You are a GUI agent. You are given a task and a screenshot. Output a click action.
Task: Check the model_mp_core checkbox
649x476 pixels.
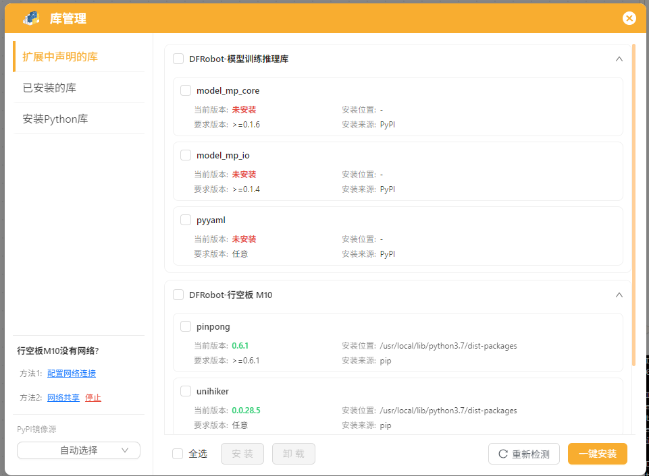pos(186,90)
